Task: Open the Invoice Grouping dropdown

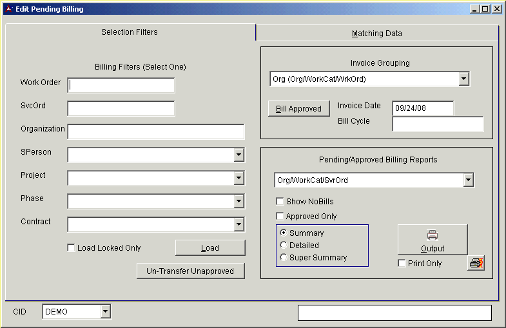Action: (x=463, y=79)
